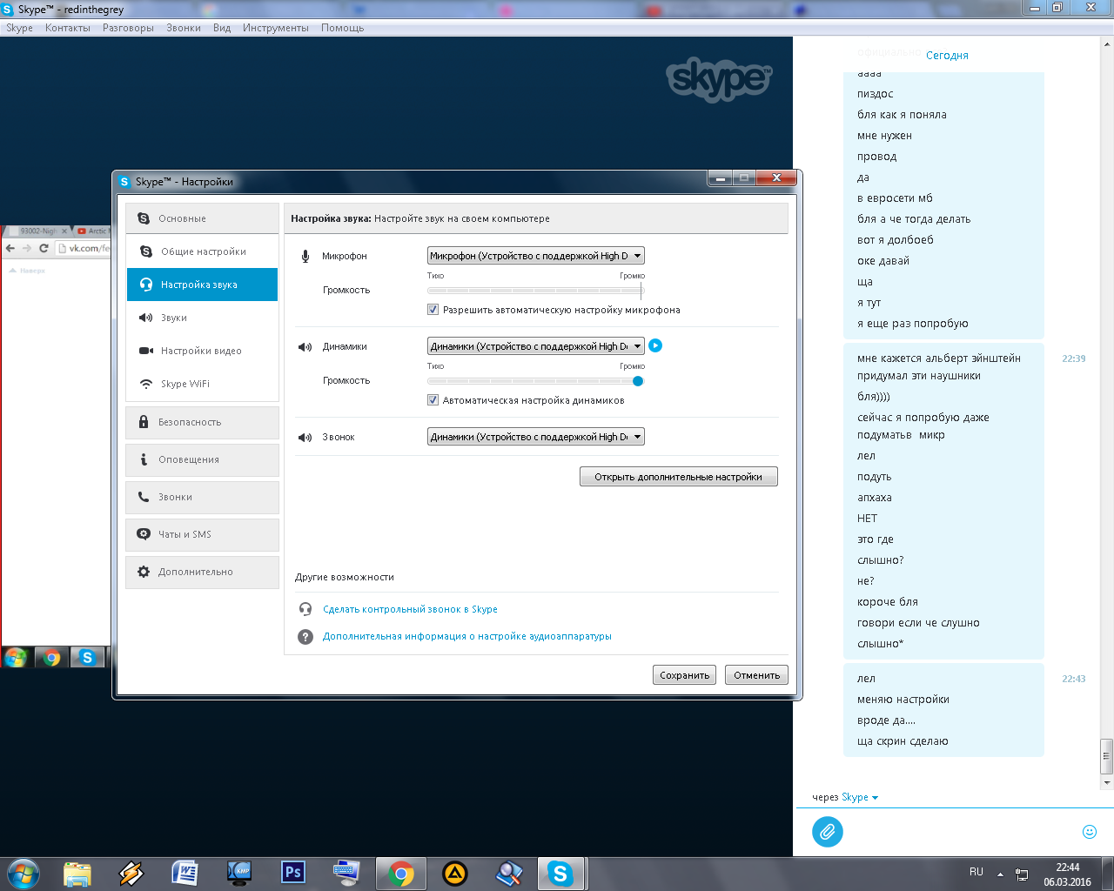The width and height of the screenshot is (1114, 891).
Task: Open Photoshop from taskbar
Action: 293,873
